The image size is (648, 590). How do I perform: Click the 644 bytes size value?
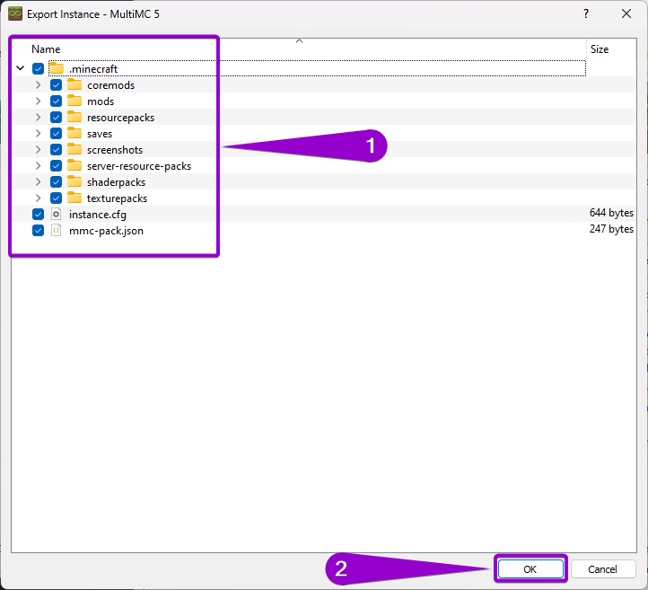(x=611, y=213)
